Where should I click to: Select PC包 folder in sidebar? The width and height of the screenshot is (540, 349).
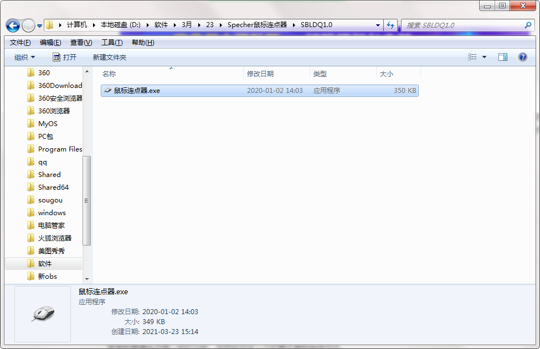[40, 136]
